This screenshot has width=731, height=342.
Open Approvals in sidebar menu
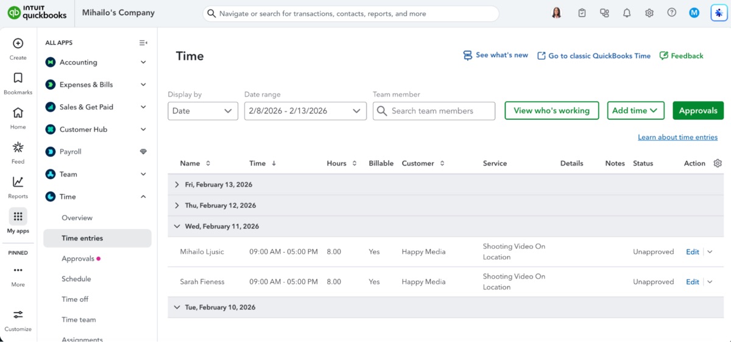[x=78, y=259]
